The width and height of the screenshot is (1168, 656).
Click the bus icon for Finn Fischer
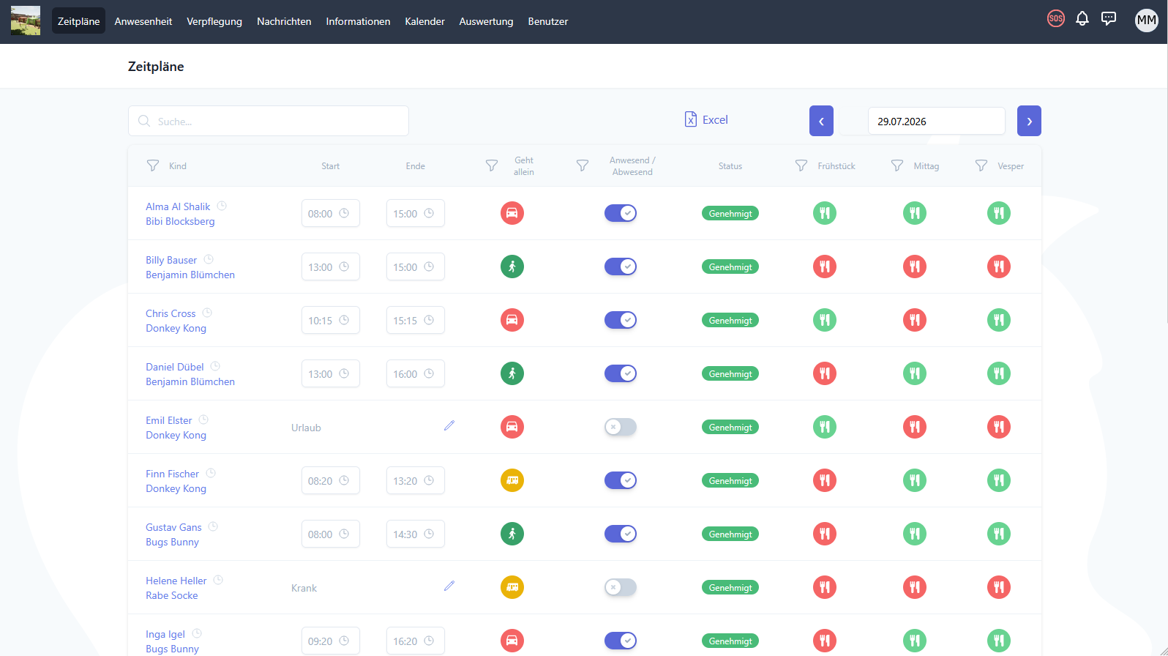(512, 480)
